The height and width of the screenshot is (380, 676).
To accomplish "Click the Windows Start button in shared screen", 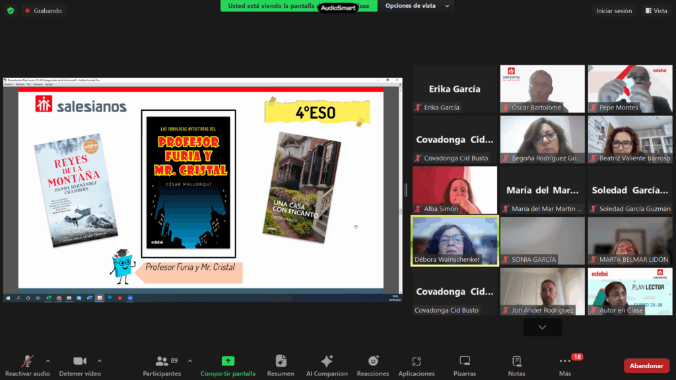I will point(8,298).
